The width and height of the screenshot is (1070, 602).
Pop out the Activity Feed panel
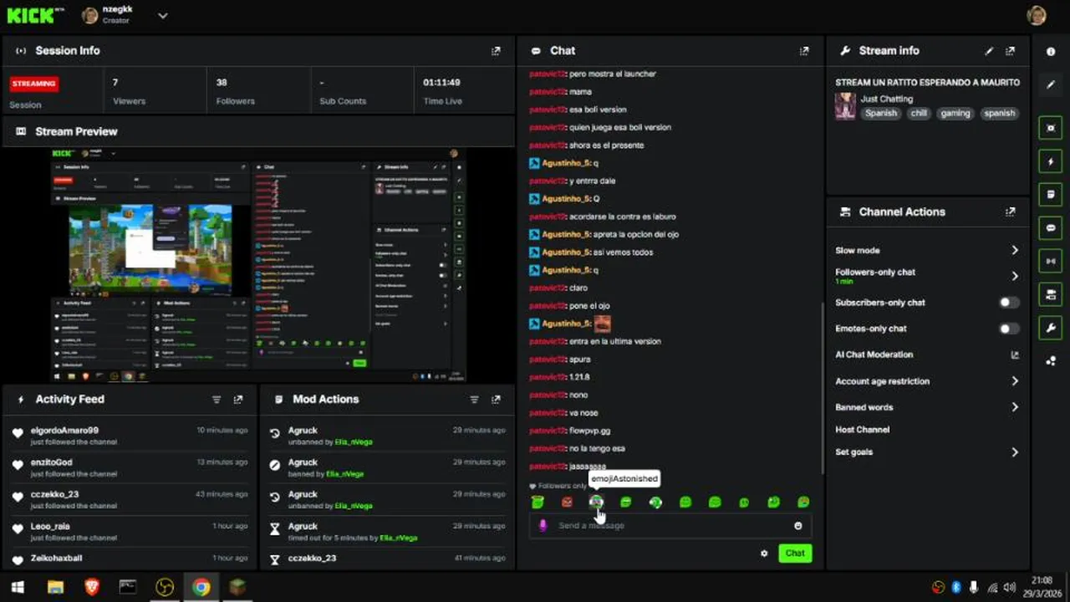pos(238,400)
